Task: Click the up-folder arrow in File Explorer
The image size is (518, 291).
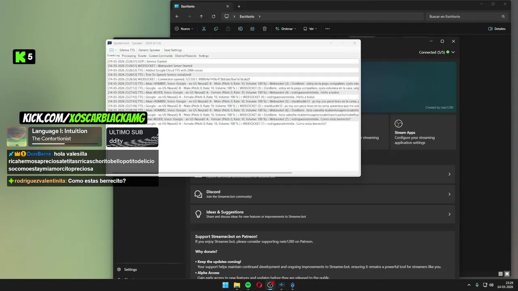Action: (201, 17)
